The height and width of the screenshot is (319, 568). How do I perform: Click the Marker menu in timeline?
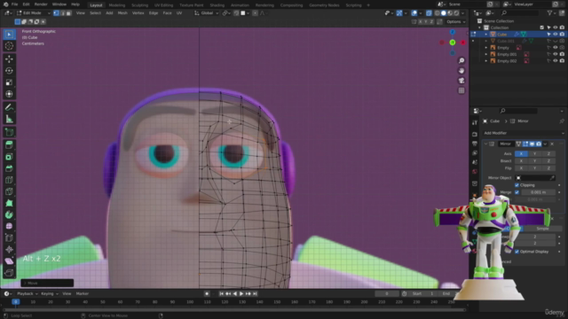click(83, 293)
